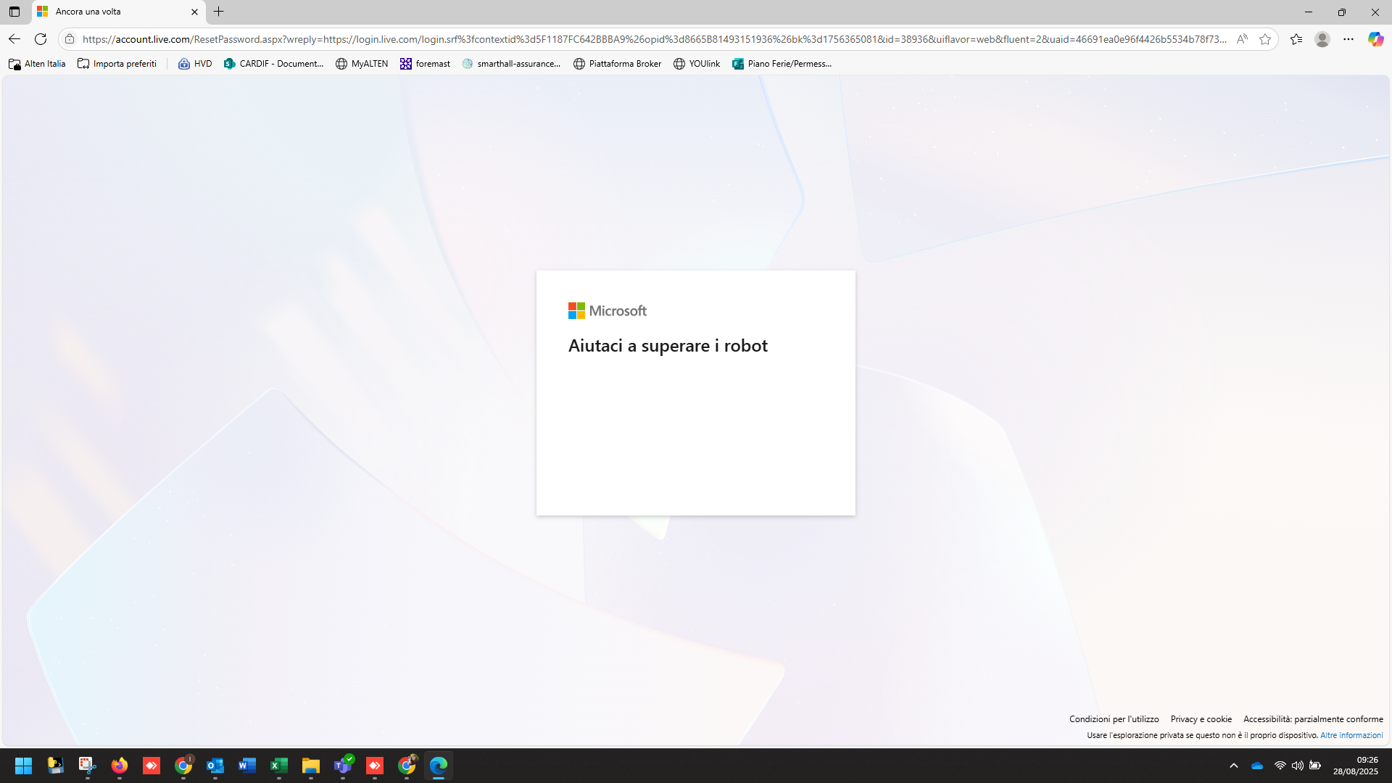Open the Importa preferiti bookmark folder

point(117,64)
